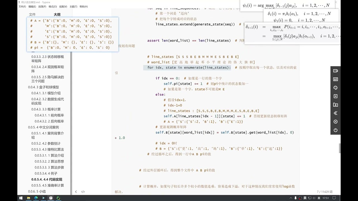Open the PowerShell terminal taskbar icon

[x=43, y=198]
